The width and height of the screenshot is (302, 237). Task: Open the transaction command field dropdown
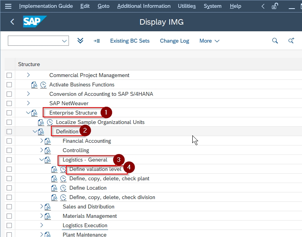pyautogui.click(x=64, y=41)
